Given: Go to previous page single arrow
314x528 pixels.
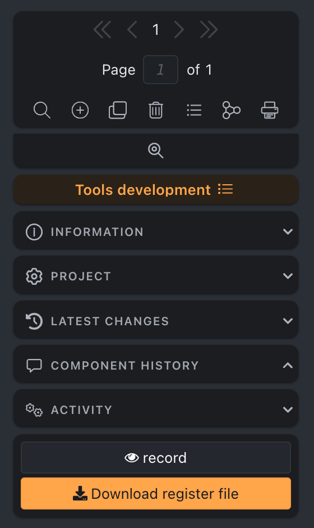Looking at the screenshot, I should tap(132, 30).
